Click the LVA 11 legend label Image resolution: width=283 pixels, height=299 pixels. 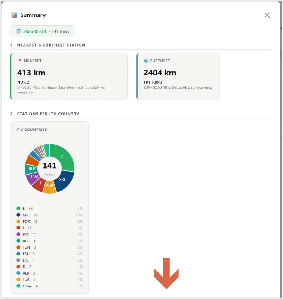point(30,234)
